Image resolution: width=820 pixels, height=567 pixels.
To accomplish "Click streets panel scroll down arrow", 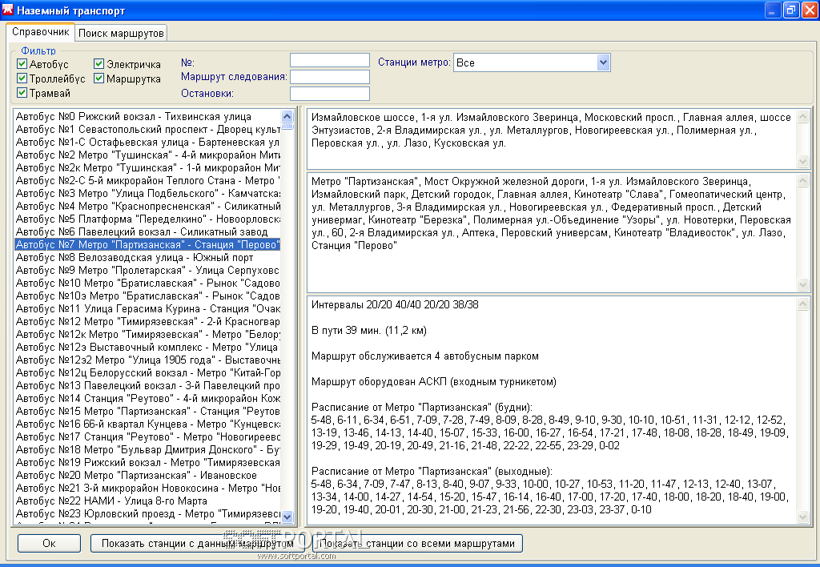I will point(803,161).
